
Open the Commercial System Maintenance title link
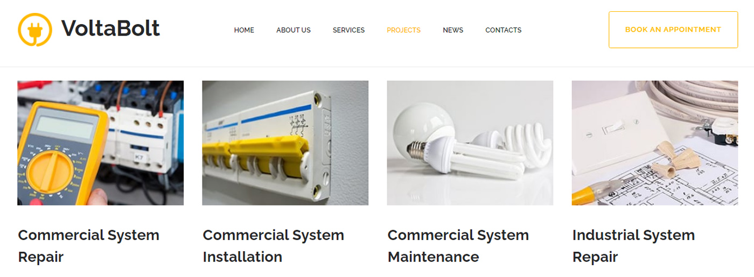tap(458, 246)
